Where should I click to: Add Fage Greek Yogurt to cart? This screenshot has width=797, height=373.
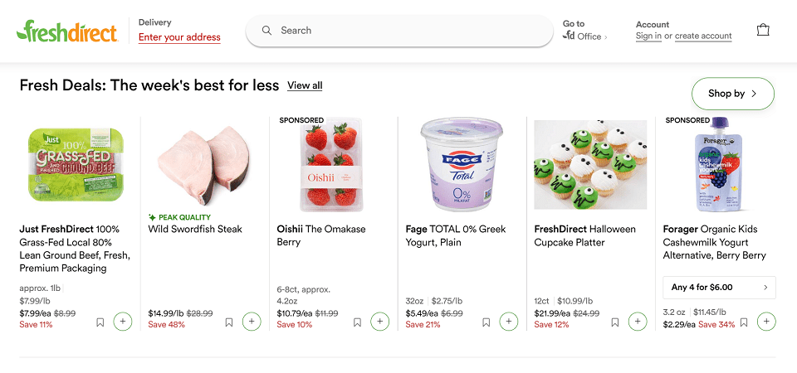(x=509, y=322)
